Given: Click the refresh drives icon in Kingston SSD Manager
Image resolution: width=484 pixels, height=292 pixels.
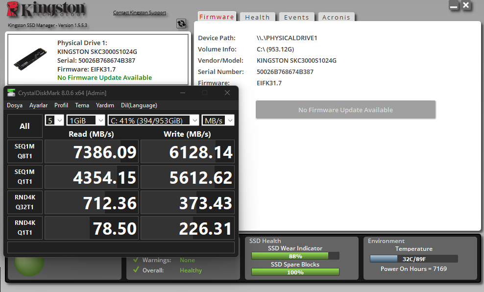Looking at the screenshot, I should (181, 24).
